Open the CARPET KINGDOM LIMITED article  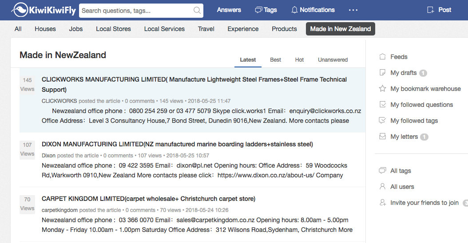click(148, 199)
